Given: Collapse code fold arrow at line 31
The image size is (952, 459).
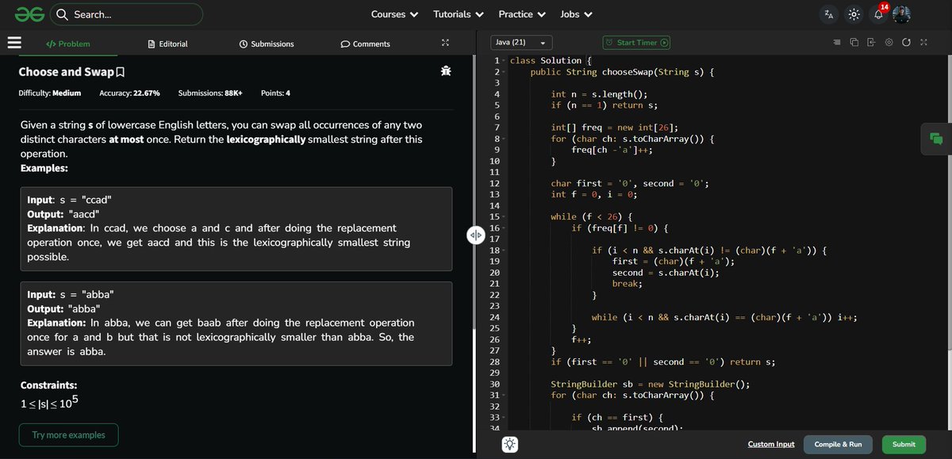Looking at the screenshot, I should click(504, 395).
